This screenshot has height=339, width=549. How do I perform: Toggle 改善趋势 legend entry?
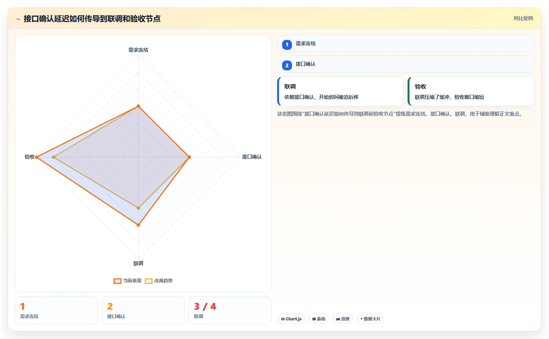pos(159,281)
